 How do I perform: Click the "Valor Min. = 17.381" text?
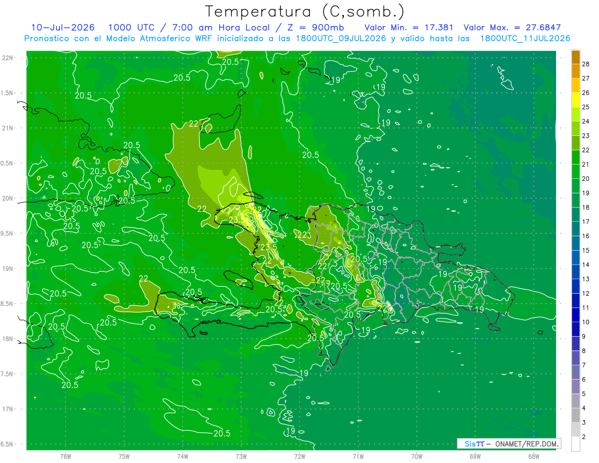409,27
